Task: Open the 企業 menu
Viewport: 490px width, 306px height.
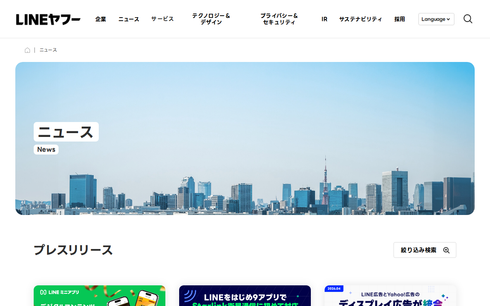Action: 101,19
